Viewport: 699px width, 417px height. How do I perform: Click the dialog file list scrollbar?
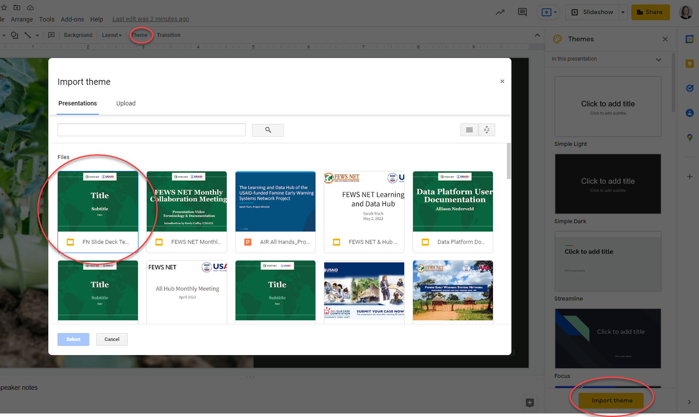[509, 161]
